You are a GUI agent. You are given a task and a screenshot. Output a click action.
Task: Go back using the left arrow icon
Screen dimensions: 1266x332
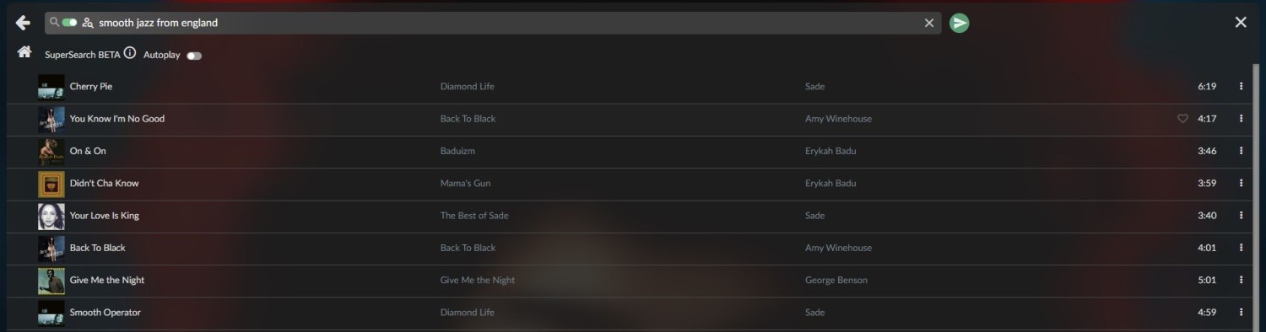pos(23,23)
